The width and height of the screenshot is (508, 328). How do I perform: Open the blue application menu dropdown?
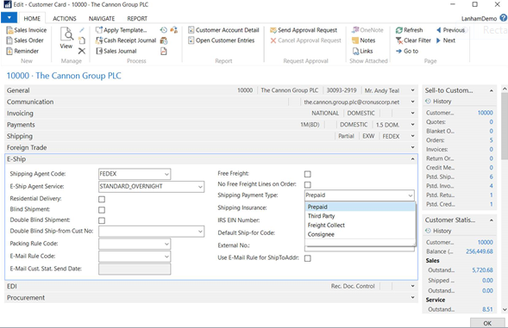click(9, 17)
